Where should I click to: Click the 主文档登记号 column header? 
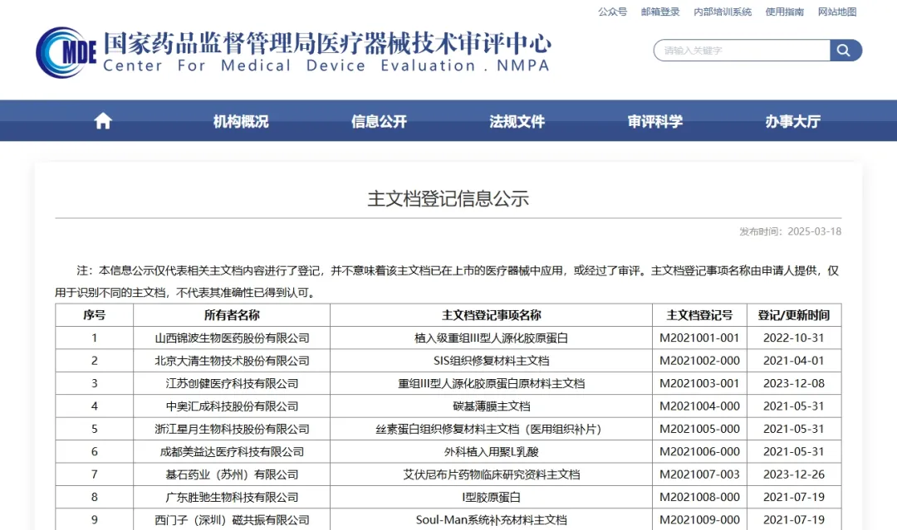coord(699,315)
